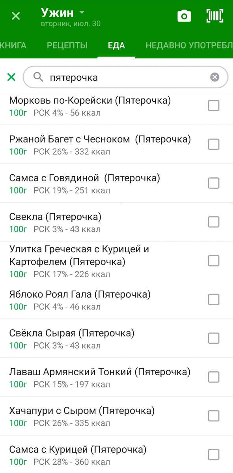
Task: Select the ЕДА tab
Action: pyautogui.click(x=116, y=45)
